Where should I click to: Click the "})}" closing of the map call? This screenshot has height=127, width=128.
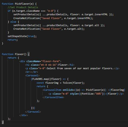coord(33,108)
